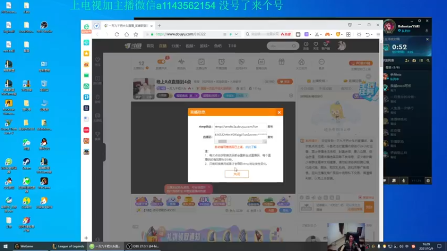447x251 pixels.
Task: Open the flame icon in streamer toolbar
Action: coord(301,64)
